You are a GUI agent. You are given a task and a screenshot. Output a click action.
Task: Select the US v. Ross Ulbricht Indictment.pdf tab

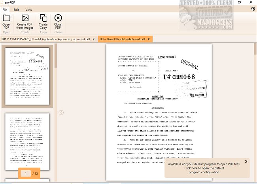(x=122, y=39)
